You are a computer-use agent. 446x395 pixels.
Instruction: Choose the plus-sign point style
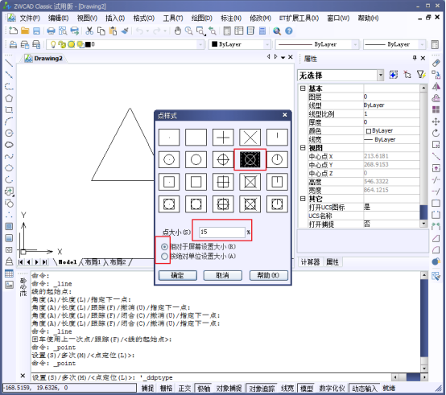223,138
